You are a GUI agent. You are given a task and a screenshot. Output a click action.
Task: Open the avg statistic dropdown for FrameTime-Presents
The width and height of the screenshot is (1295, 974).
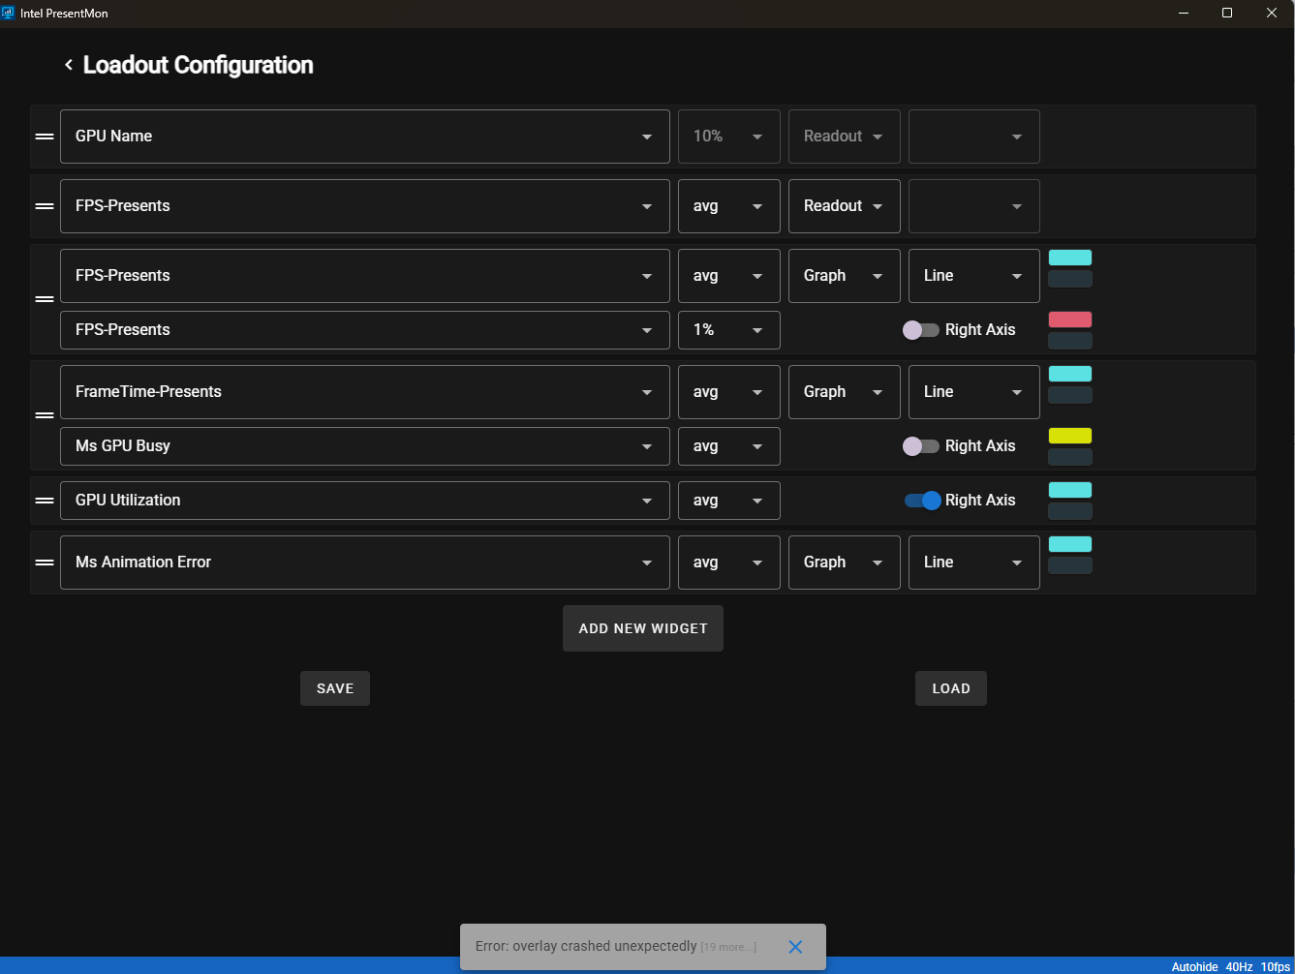[729, 392]
